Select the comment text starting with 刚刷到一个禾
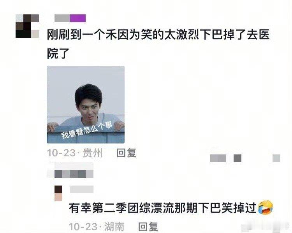 click(x=158, y=44)
